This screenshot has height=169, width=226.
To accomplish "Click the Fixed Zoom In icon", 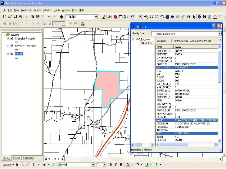I will point(151,17).
